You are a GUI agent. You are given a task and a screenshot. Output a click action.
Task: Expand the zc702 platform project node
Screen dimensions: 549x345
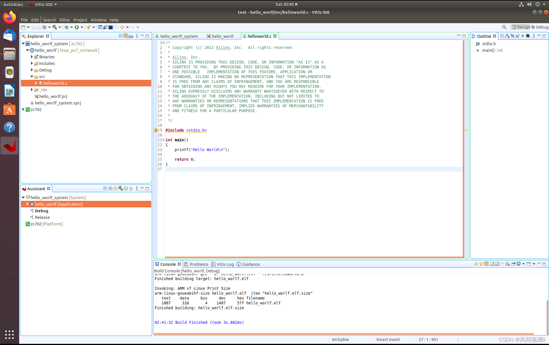point(23,110)
